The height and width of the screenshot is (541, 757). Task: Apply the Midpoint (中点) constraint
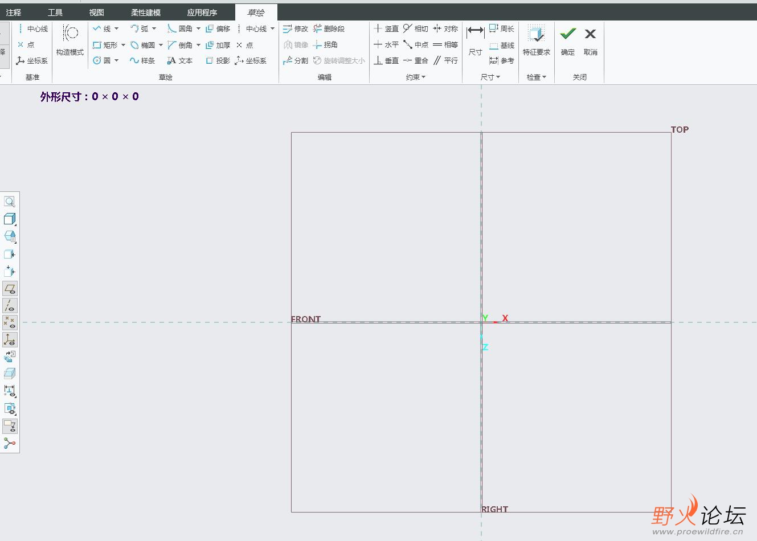click(416, 44)
